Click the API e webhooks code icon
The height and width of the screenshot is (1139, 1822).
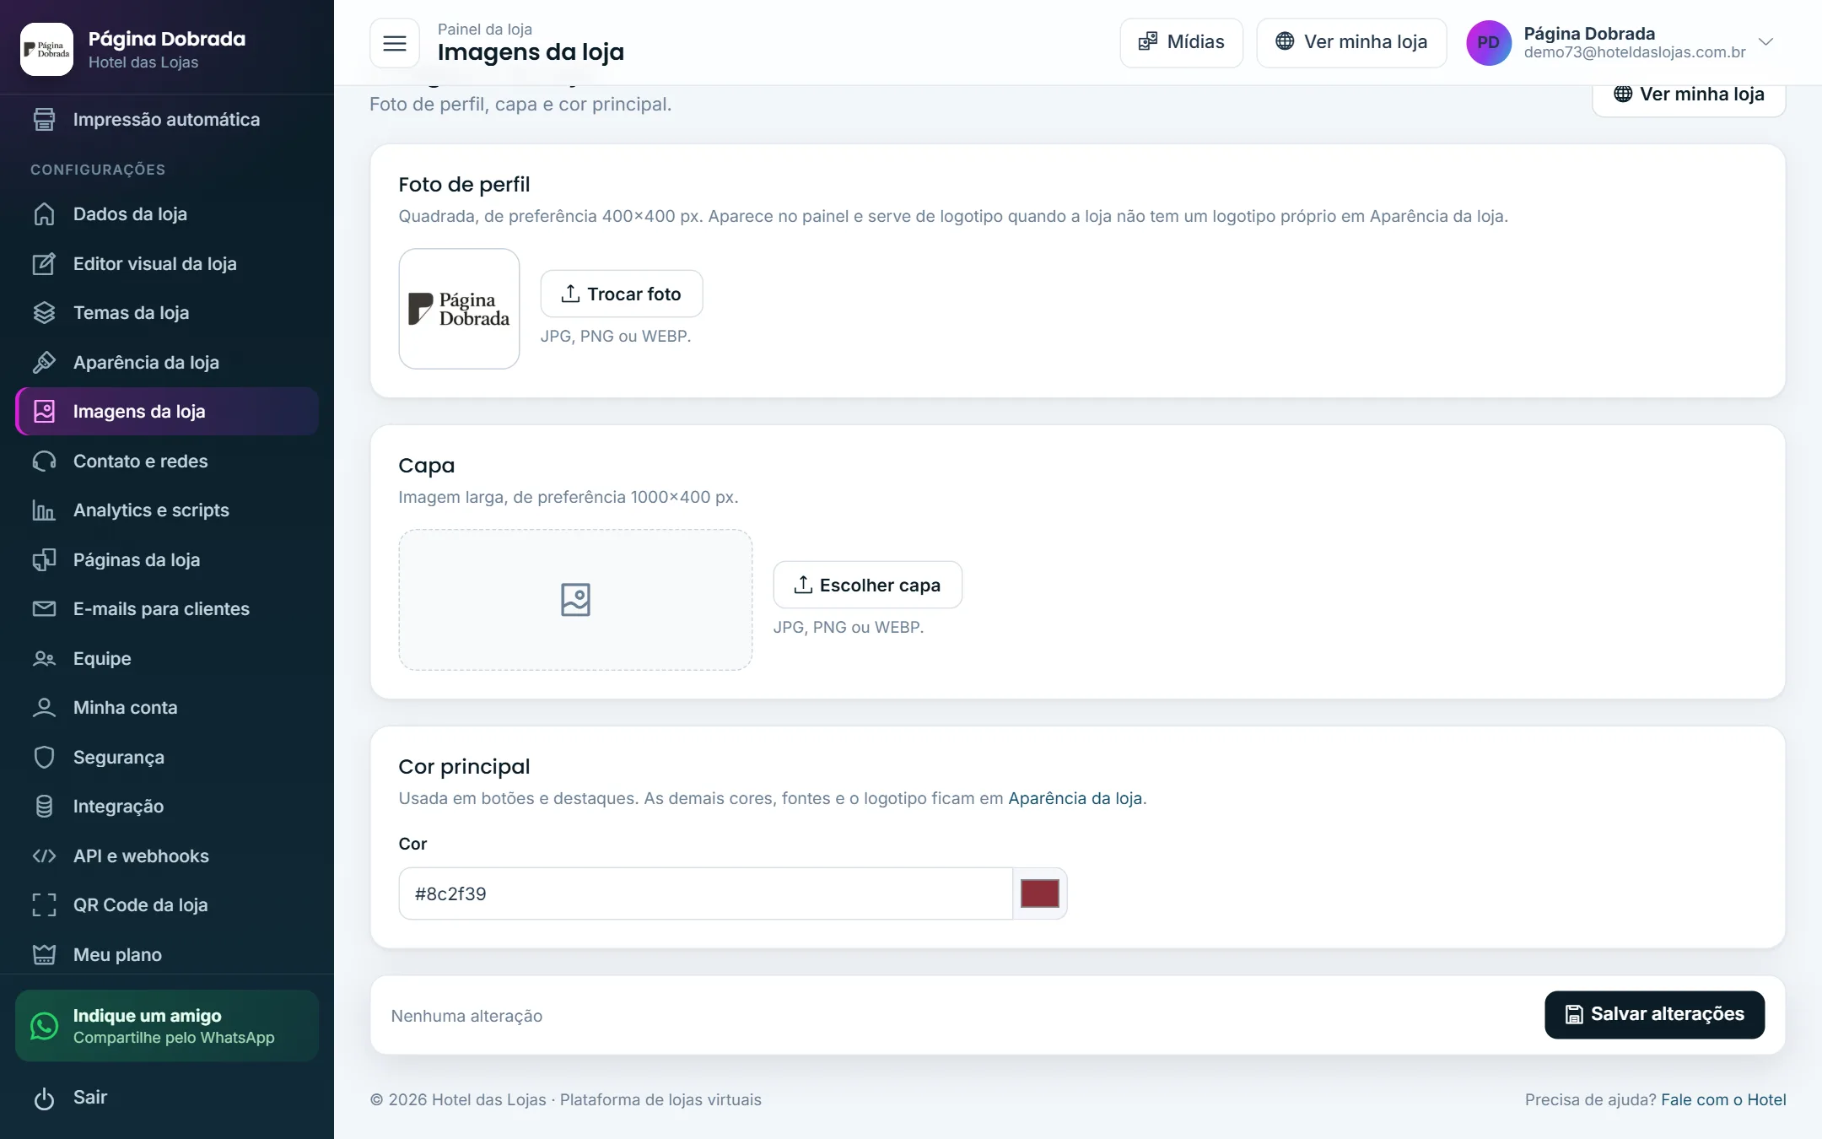[44, 856]
